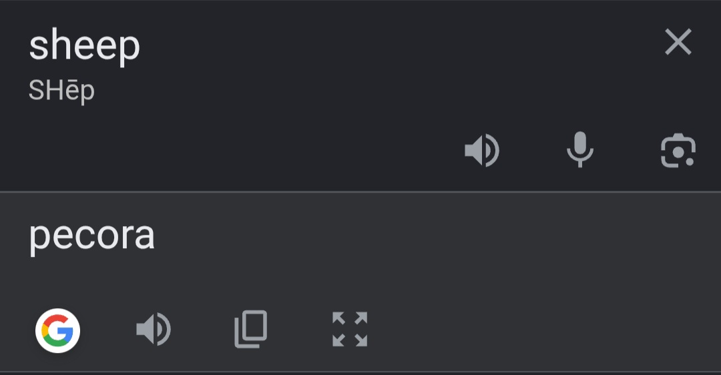Show the translation in fullscreen
Screen dimensions: 721x375
[350, 329]
